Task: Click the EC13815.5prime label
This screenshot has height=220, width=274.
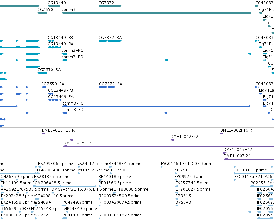Action: [250, 170]
